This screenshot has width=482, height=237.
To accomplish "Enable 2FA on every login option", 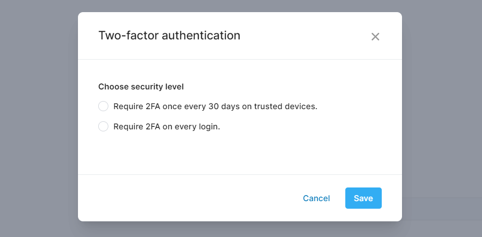I will click(x=103, y=126).
